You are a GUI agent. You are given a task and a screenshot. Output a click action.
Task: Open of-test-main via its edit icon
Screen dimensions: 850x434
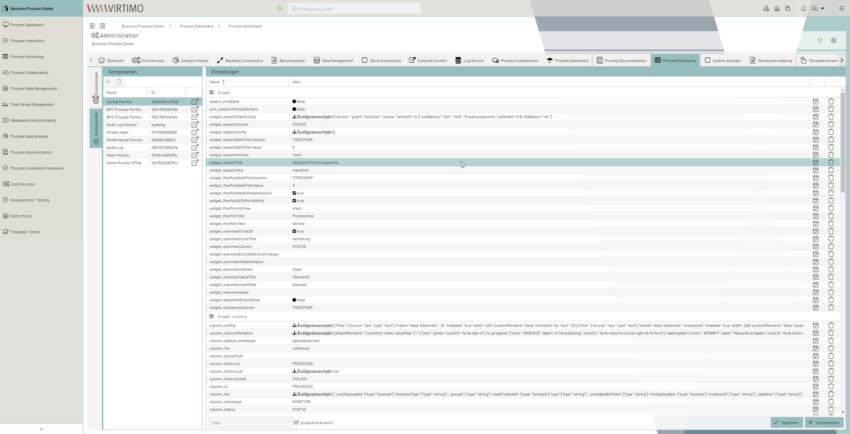[x=195, y=132]
